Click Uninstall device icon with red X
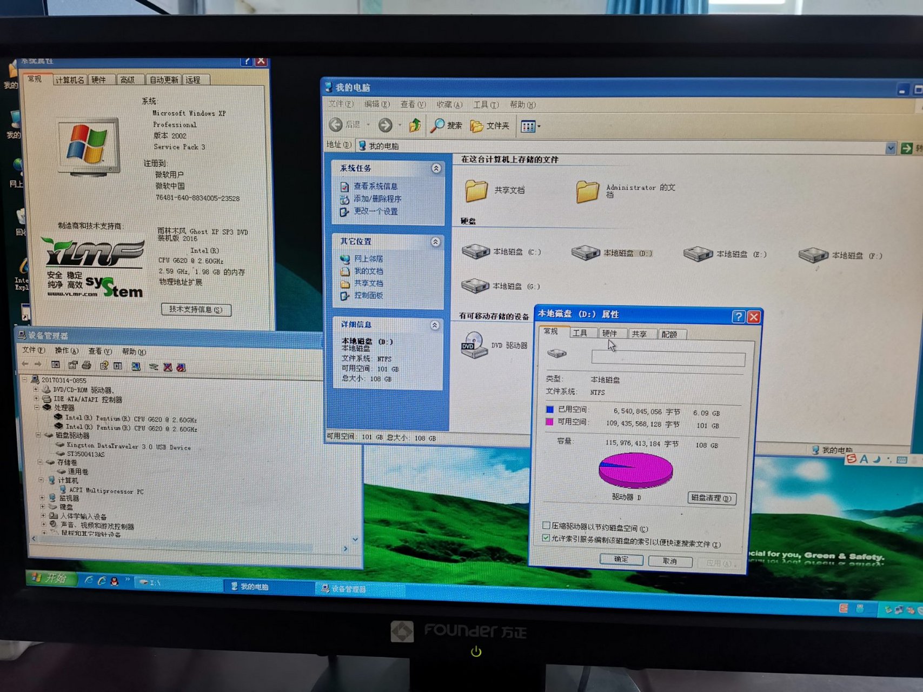This screenshot has height=692, width=923. tap(168, 367)
